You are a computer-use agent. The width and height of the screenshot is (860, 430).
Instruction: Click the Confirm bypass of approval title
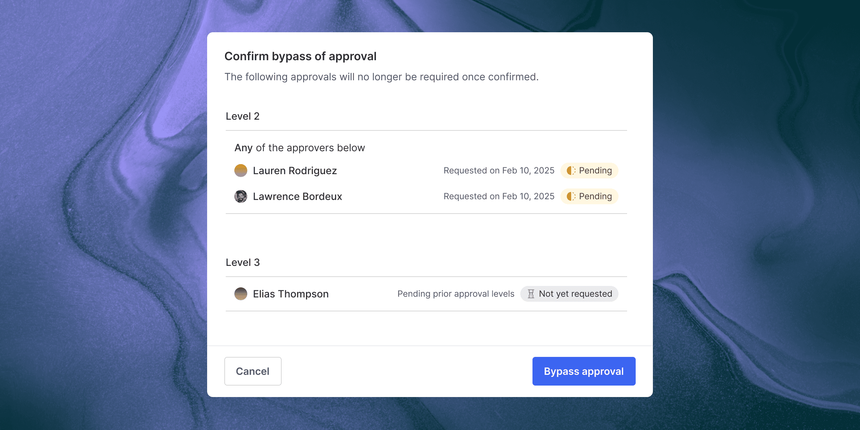[300, 56]
